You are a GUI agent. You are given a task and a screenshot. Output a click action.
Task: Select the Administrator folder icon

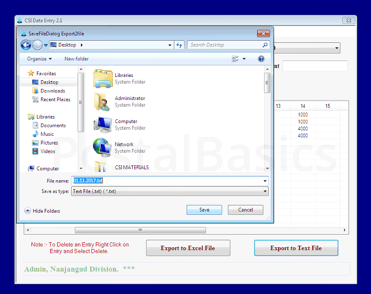pyautogui.click(x=103, y=102)
